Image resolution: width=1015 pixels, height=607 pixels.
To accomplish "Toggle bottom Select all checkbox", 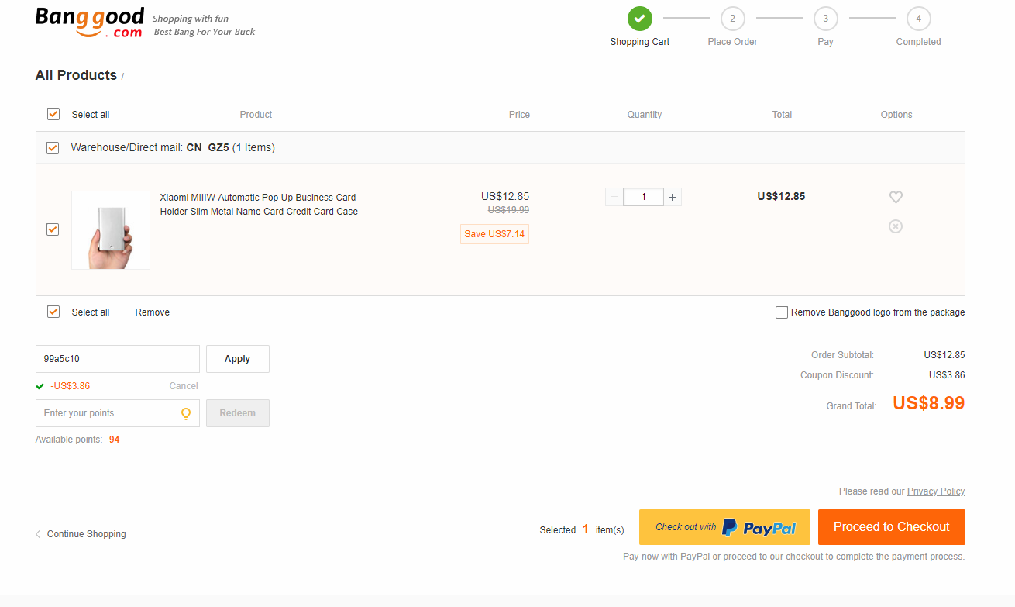I will tap(53, 312).
